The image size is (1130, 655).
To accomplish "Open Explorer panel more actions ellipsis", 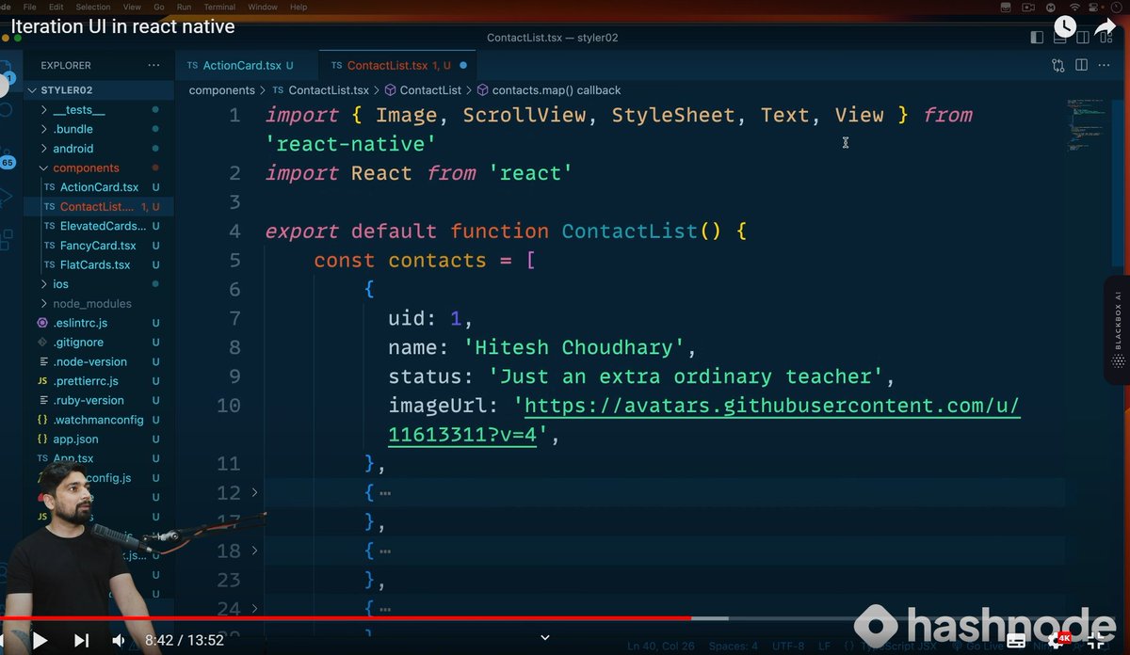I will click(x=153, y=65).
